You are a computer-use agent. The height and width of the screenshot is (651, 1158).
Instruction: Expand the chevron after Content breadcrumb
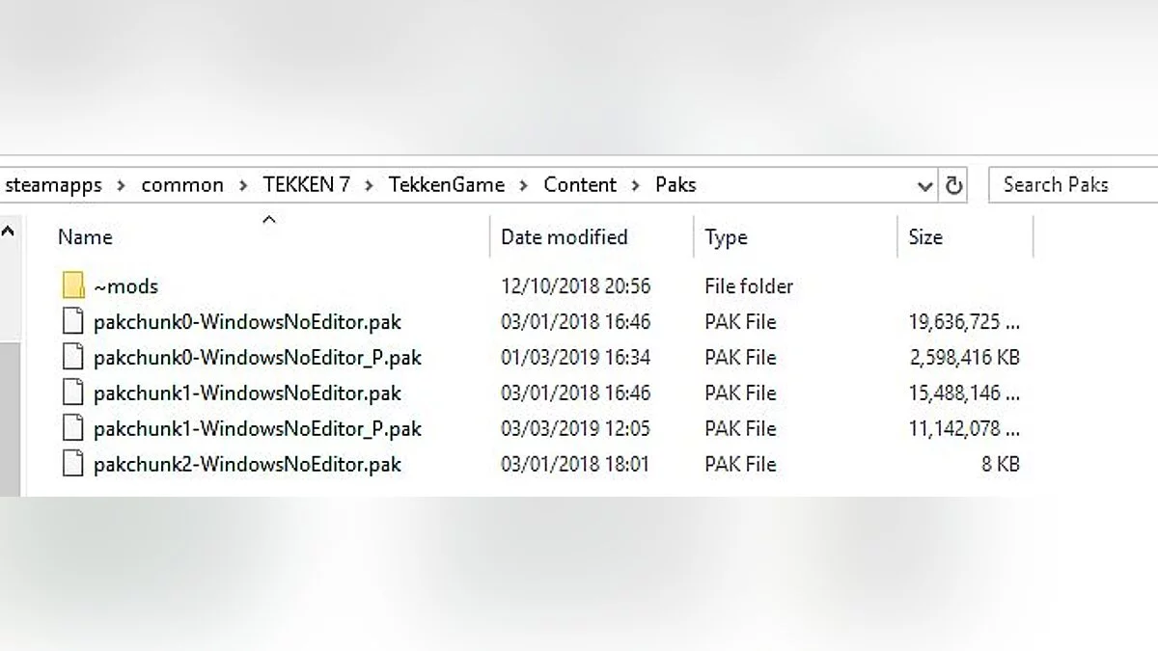[636, 185]
